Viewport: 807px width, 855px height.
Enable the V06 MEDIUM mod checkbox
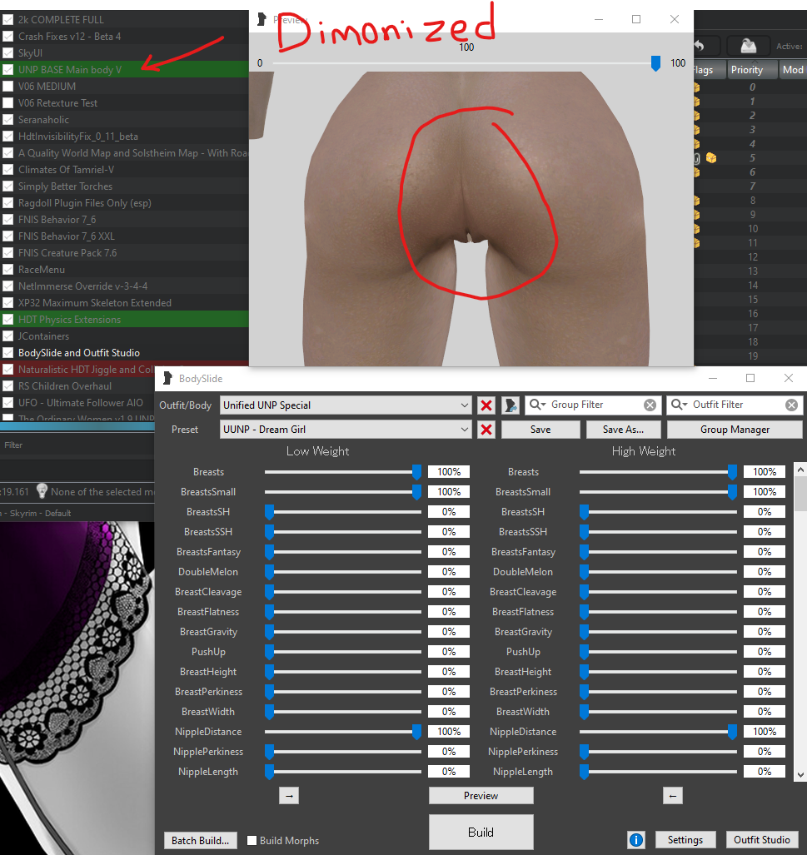[x=8, y=86]
